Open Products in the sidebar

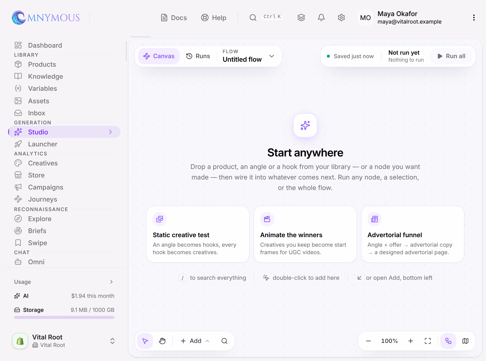tap(64, 64)
